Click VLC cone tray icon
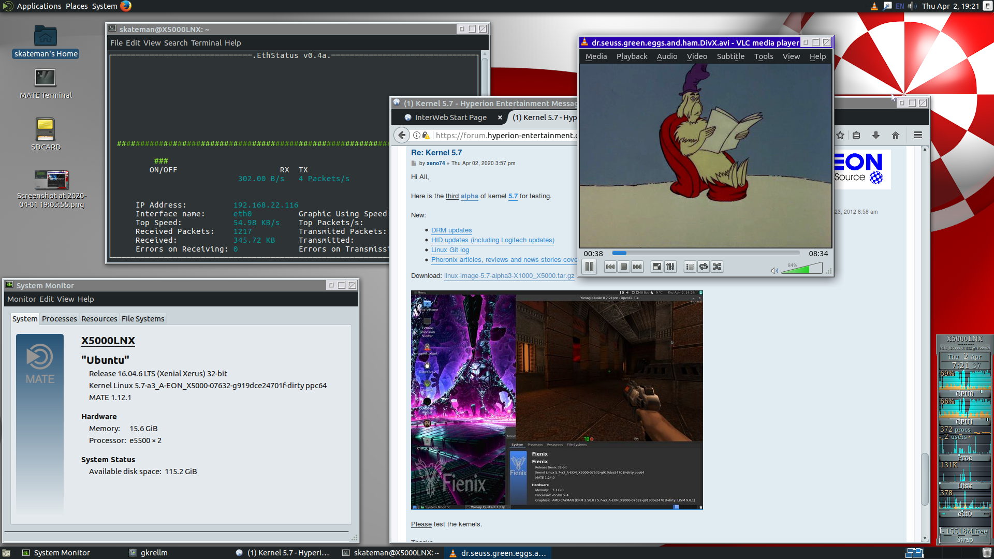The width and height of the screenshot is (994, 559). (874, 6)
